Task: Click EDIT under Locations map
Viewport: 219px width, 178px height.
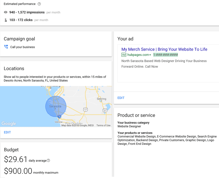Action: click(x=7, y=132)
